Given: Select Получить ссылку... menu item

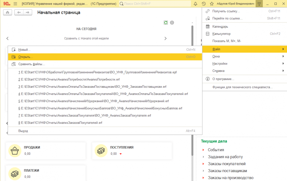Looking at the screenshot, I should pos(245,11).
